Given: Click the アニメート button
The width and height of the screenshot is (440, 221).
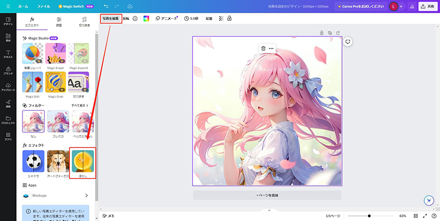Looking at the screenshot, I should (167, 19).
